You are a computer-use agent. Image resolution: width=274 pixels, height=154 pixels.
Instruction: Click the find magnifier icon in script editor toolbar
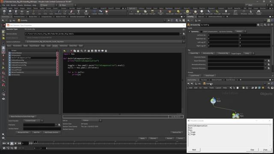tap(82, 51)
